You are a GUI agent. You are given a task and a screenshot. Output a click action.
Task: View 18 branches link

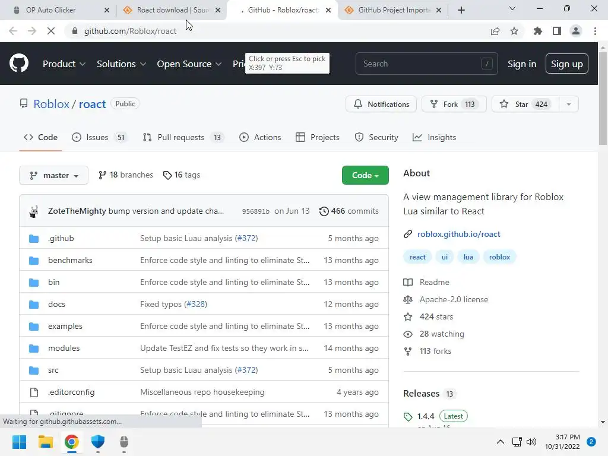click(126, 175)
